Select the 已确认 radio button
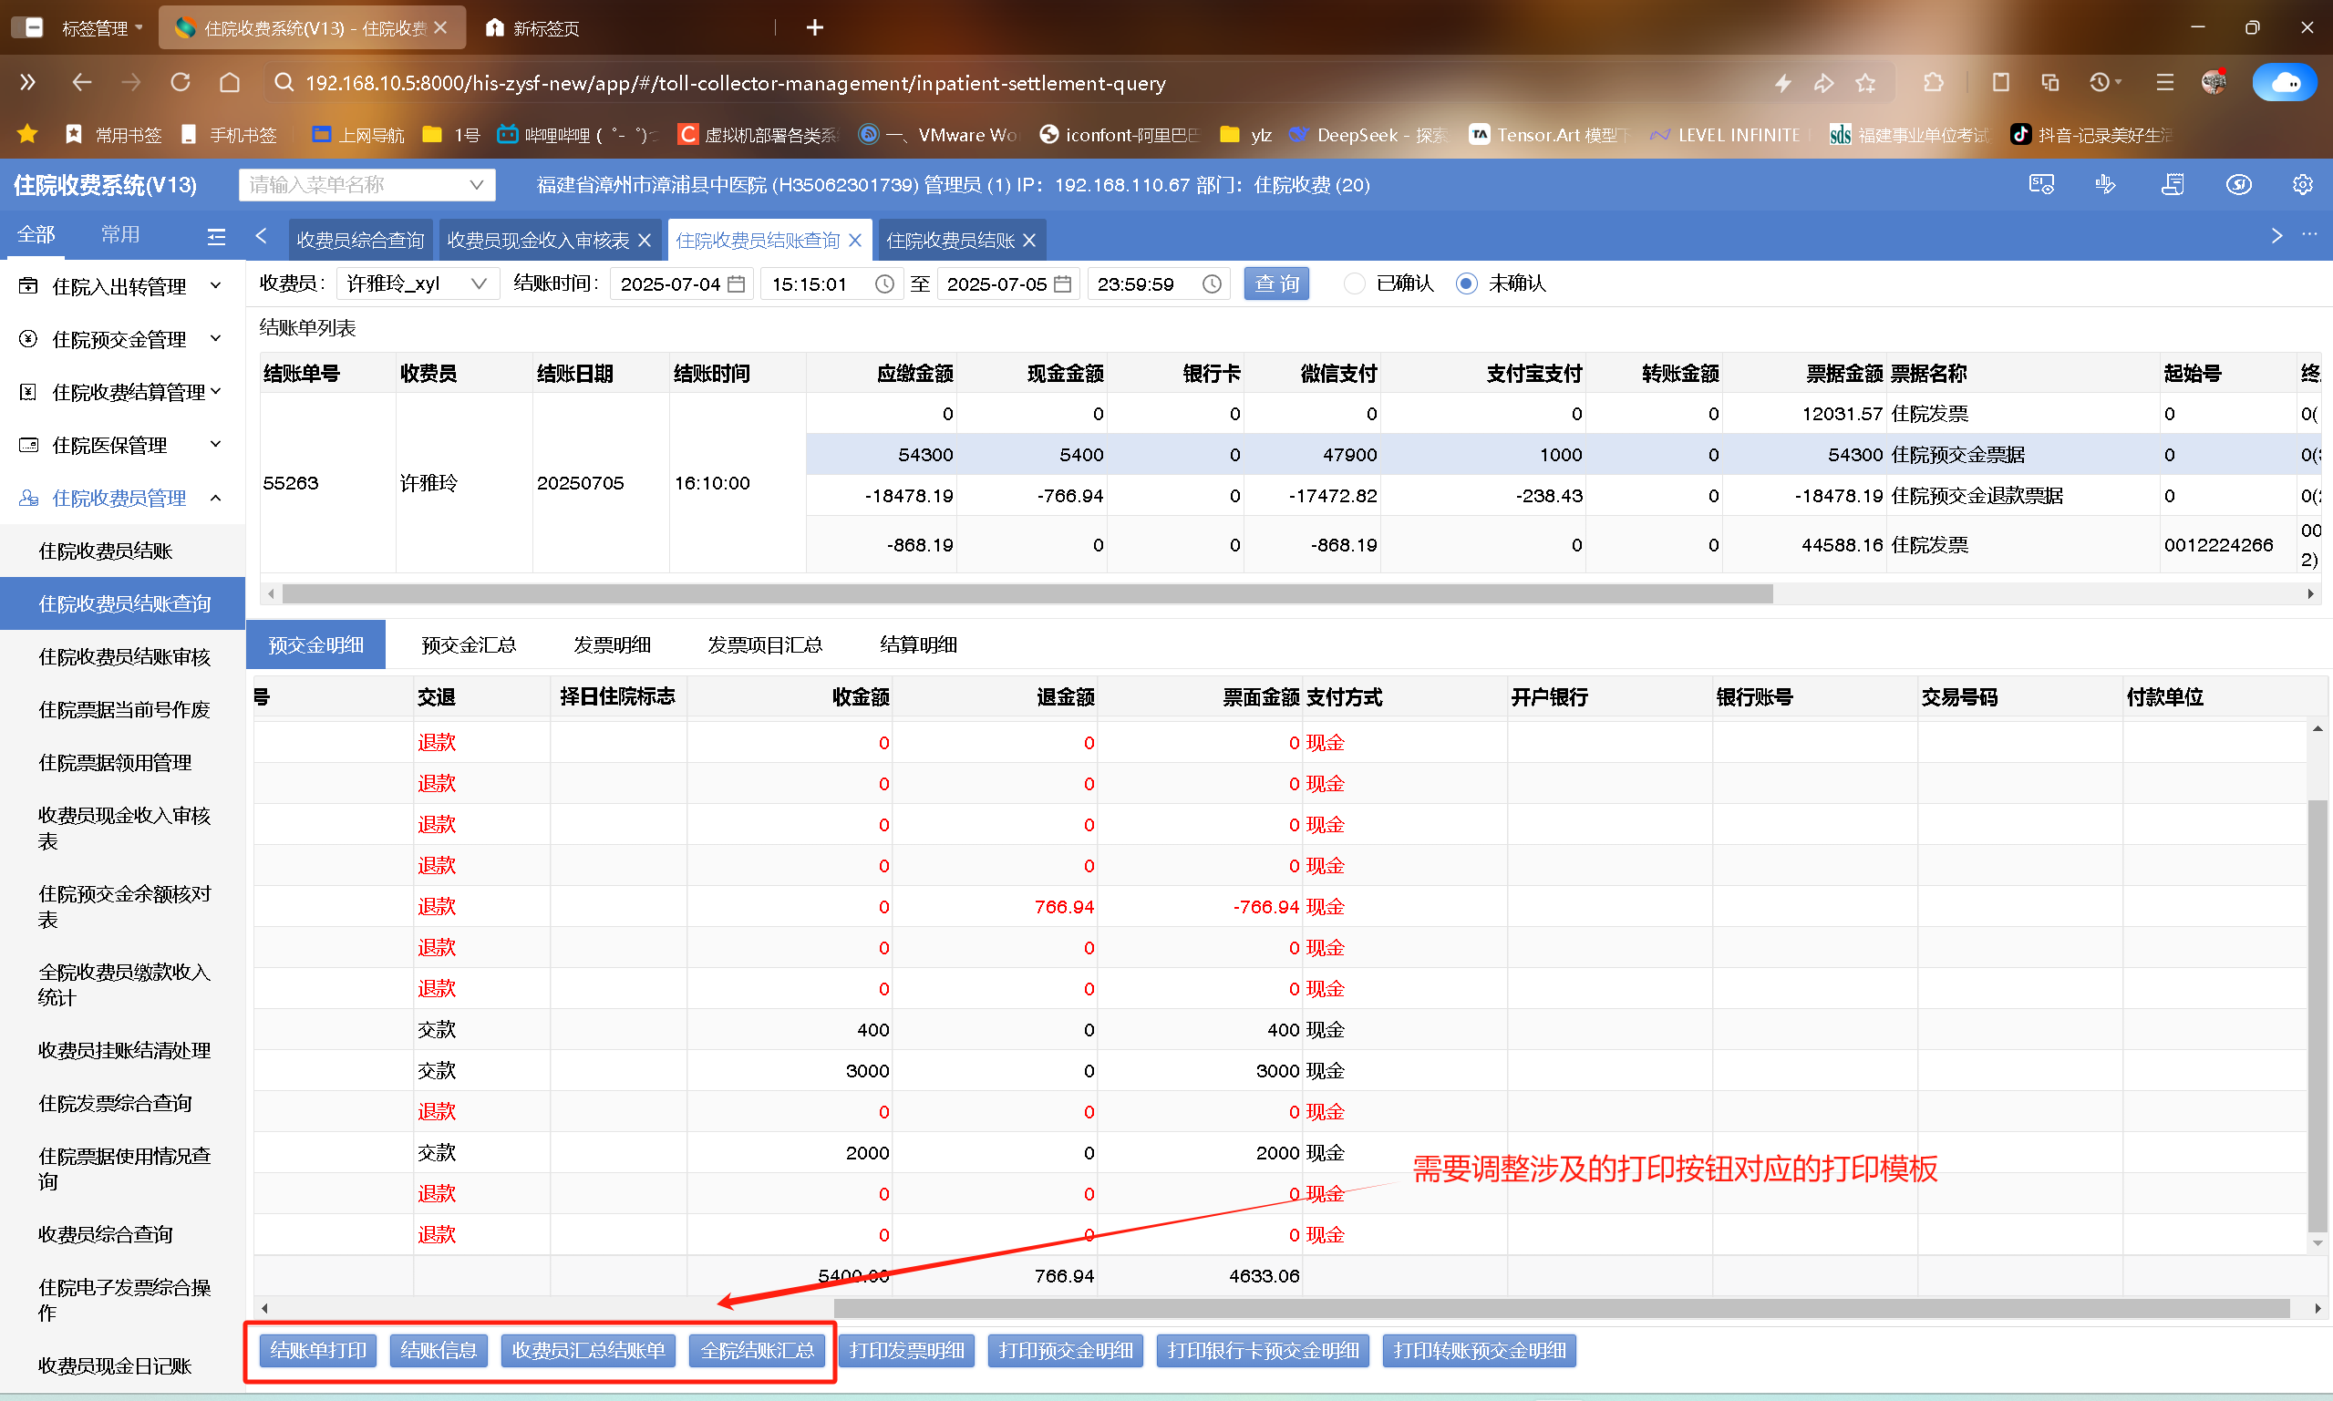Screen dimensions: 2333x1401 (1354, 284)
